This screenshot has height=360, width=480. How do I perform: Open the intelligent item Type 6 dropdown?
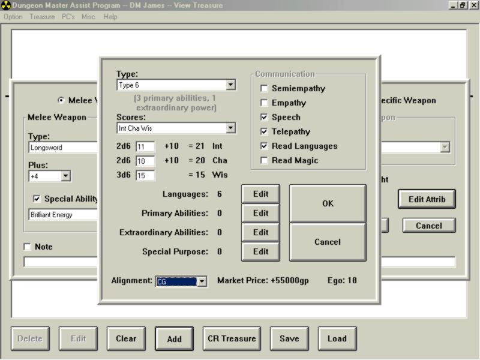(230, 85)
